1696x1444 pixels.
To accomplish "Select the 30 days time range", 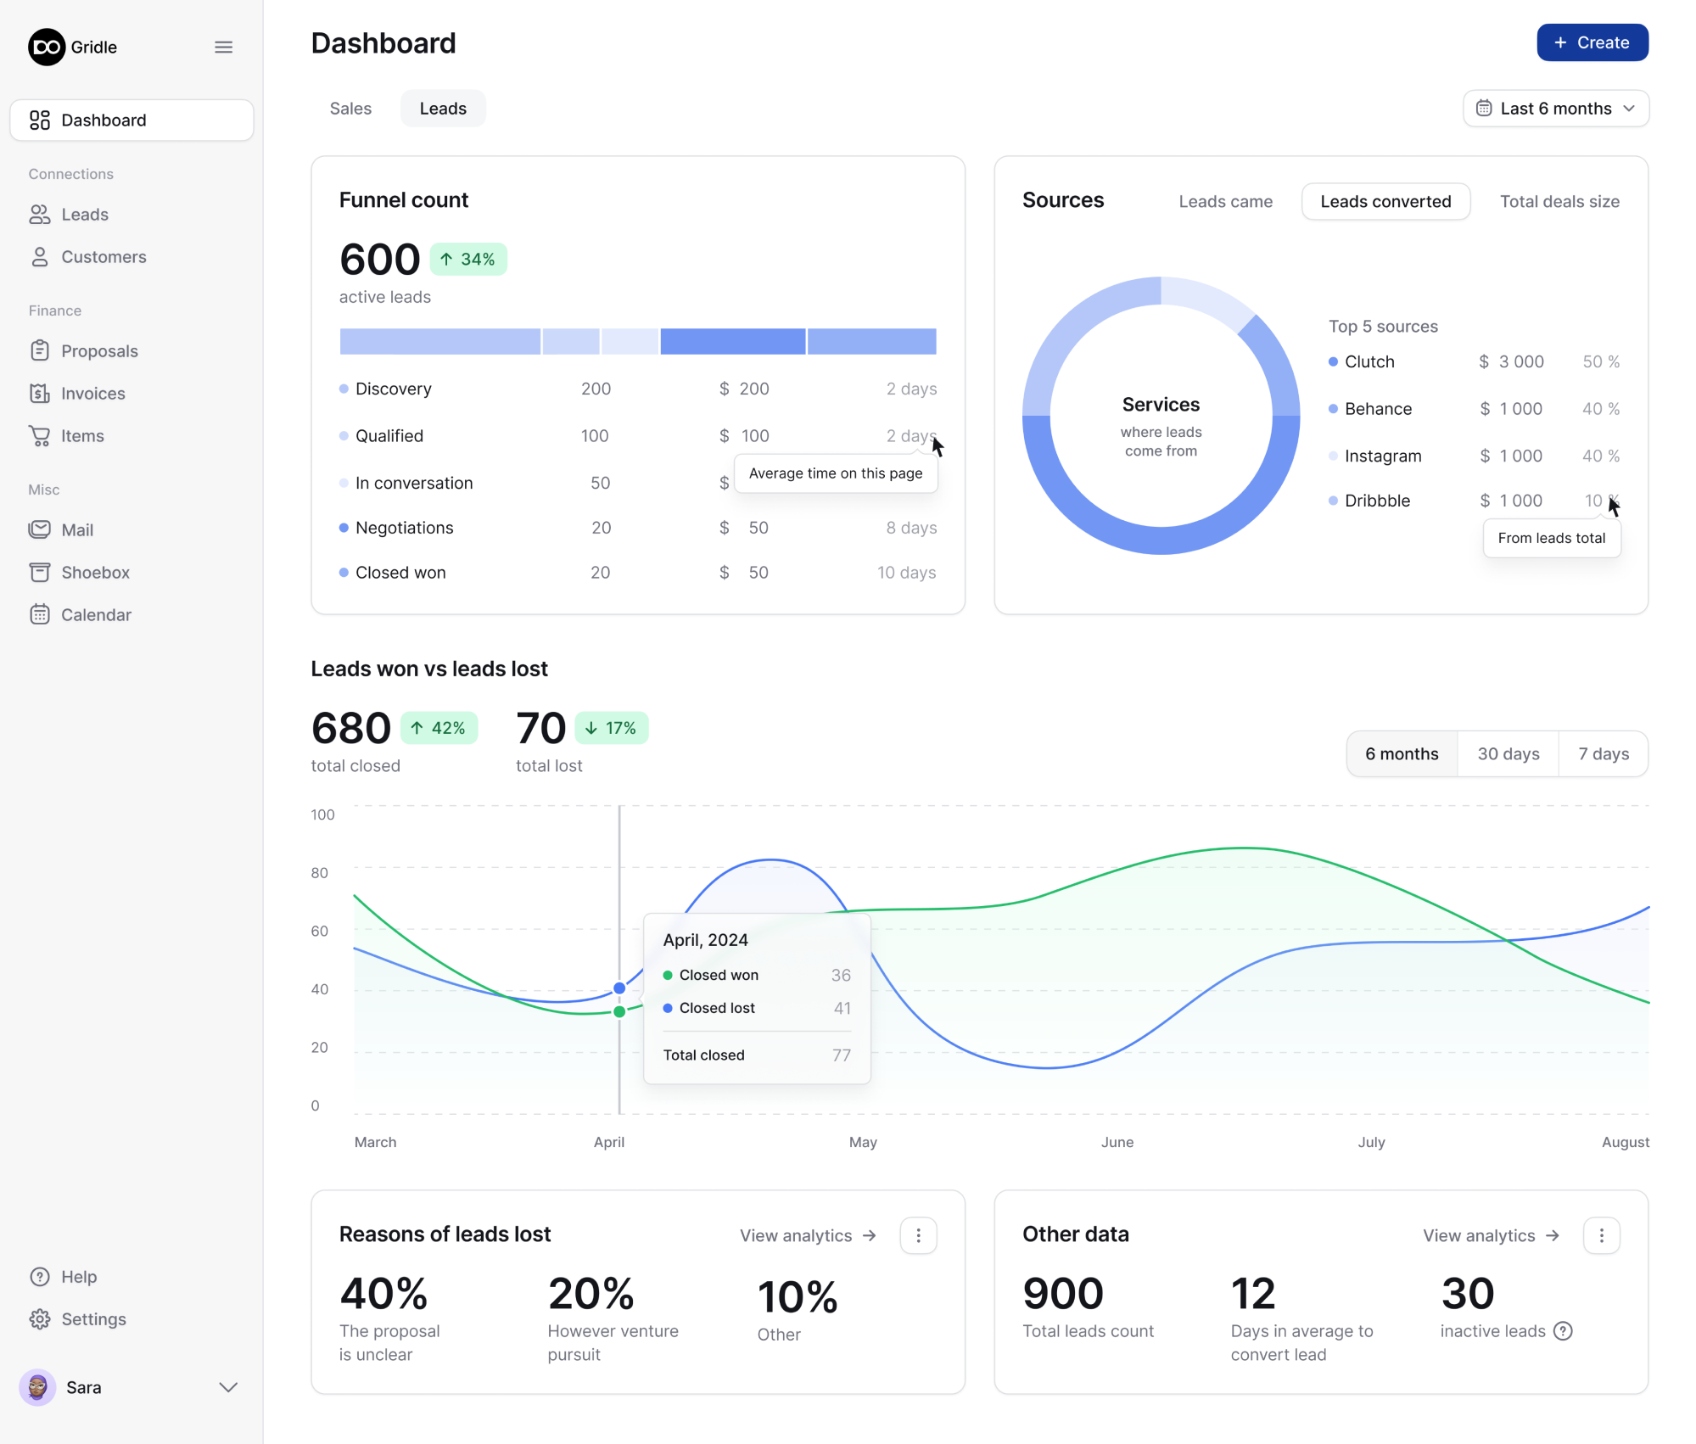I will tap(1507, 753).
